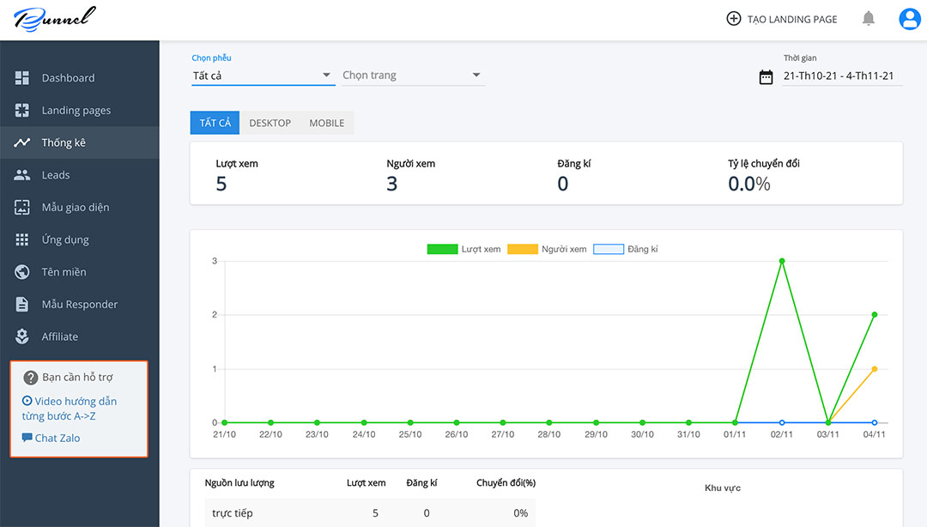Toggle the Người xem legend series
Screen dimensions: 927x527
tap(547, 249)
